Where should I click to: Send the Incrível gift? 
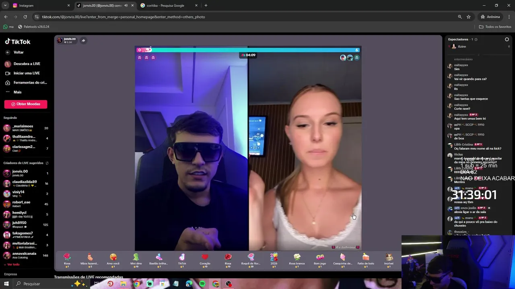pos(389,259)
